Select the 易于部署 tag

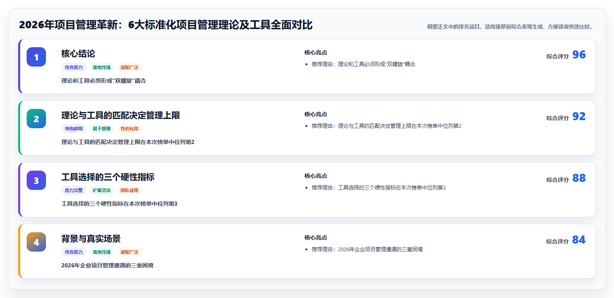click(102, 129)
